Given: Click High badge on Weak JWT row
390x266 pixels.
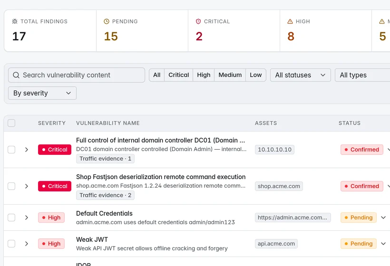Looking at the screenshot, I should pos(51,244).
